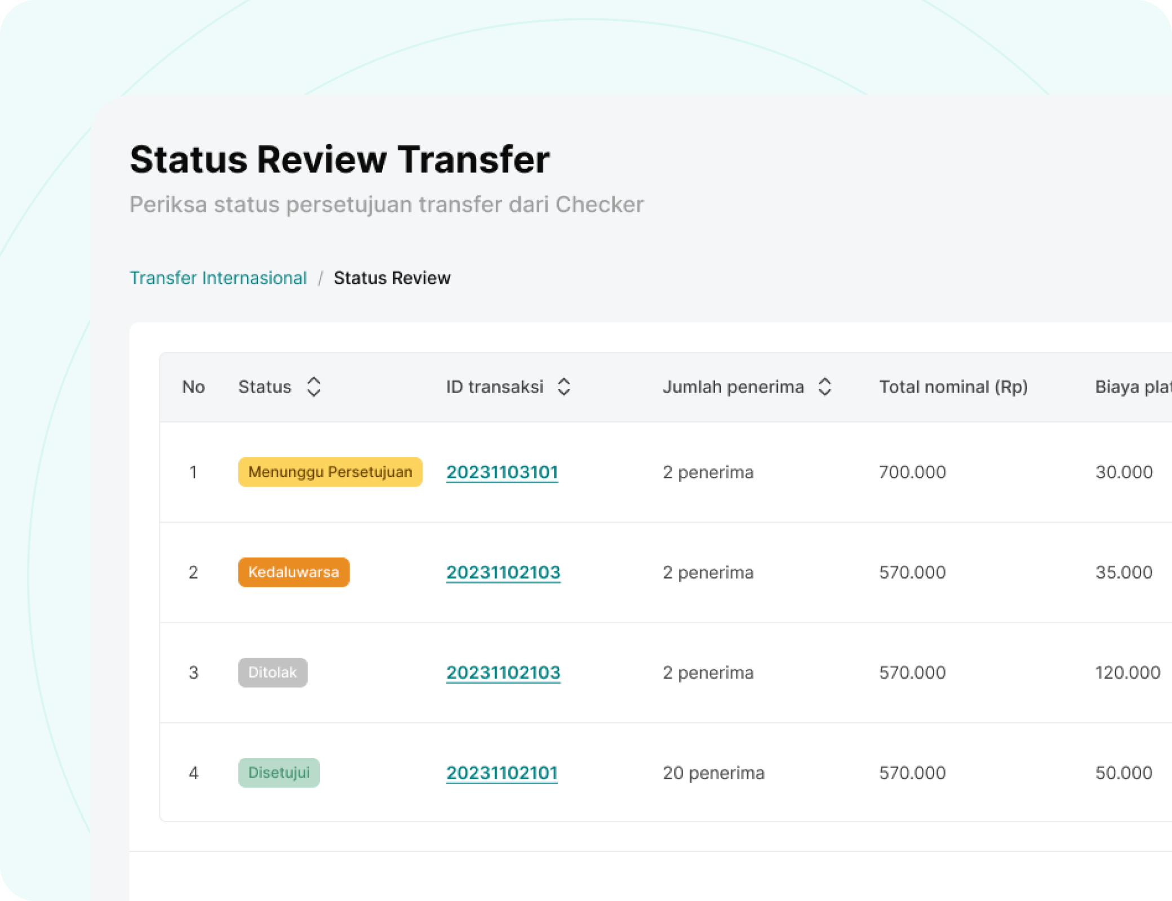Sort by Status column arrows
The width and height of the screenshot is (1172, 901).
(x=314, y=387)
